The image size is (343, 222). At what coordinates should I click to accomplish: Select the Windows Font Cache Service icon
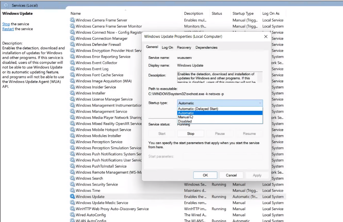point(72,75)
